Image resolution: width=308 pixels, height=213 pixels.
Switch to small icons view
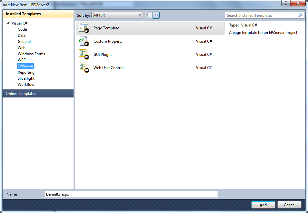148,15
